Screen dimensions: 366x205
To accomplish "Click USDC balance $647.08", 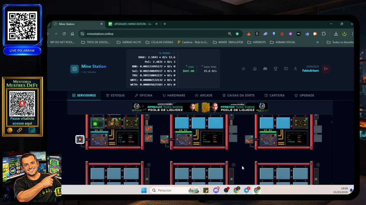I will tap(188, 71).
